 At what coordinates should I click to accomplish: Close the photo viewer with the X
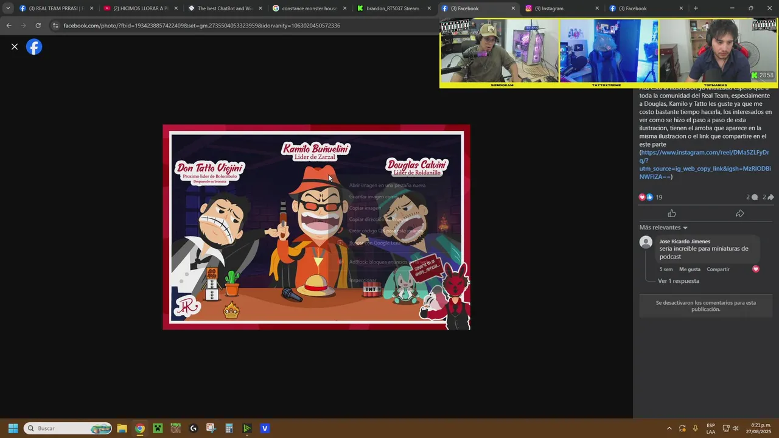[15, 47]
